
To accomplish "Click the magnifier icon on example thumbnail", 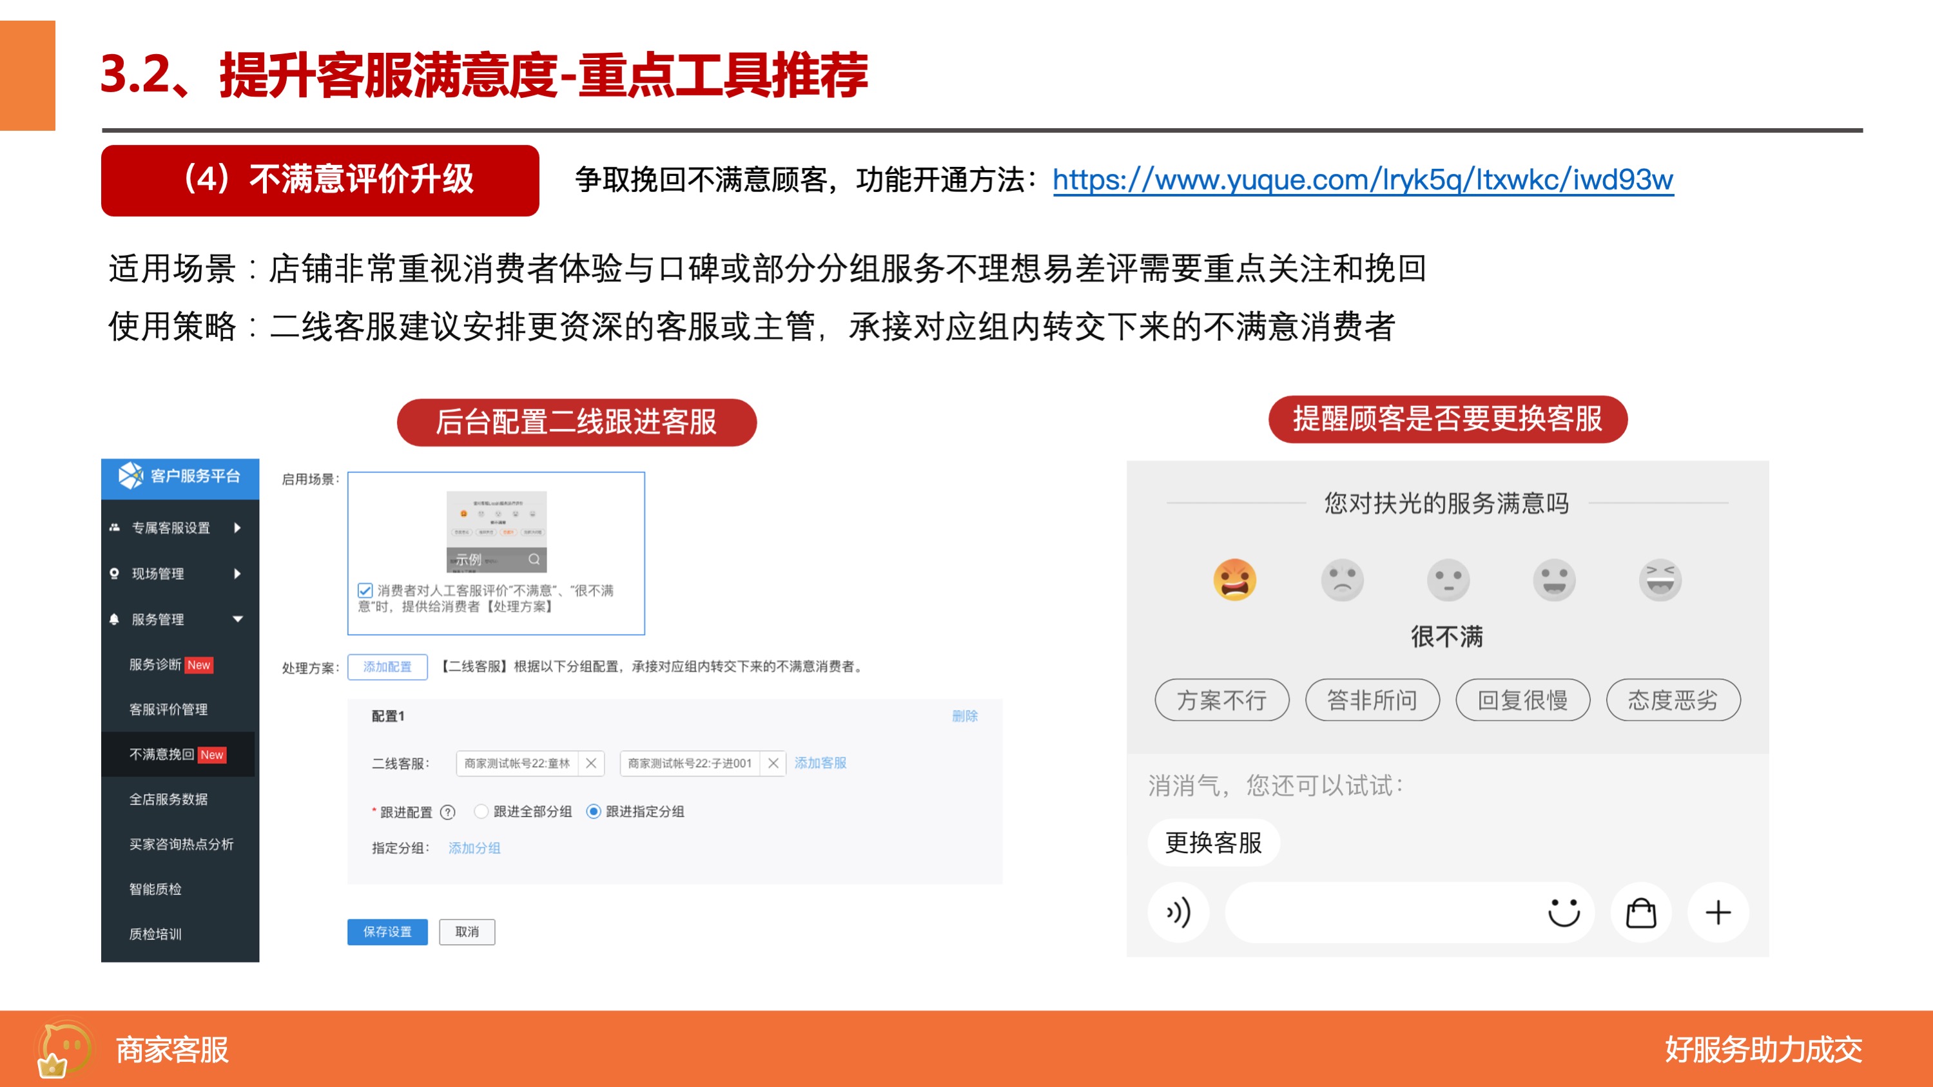I will point(534,559).
